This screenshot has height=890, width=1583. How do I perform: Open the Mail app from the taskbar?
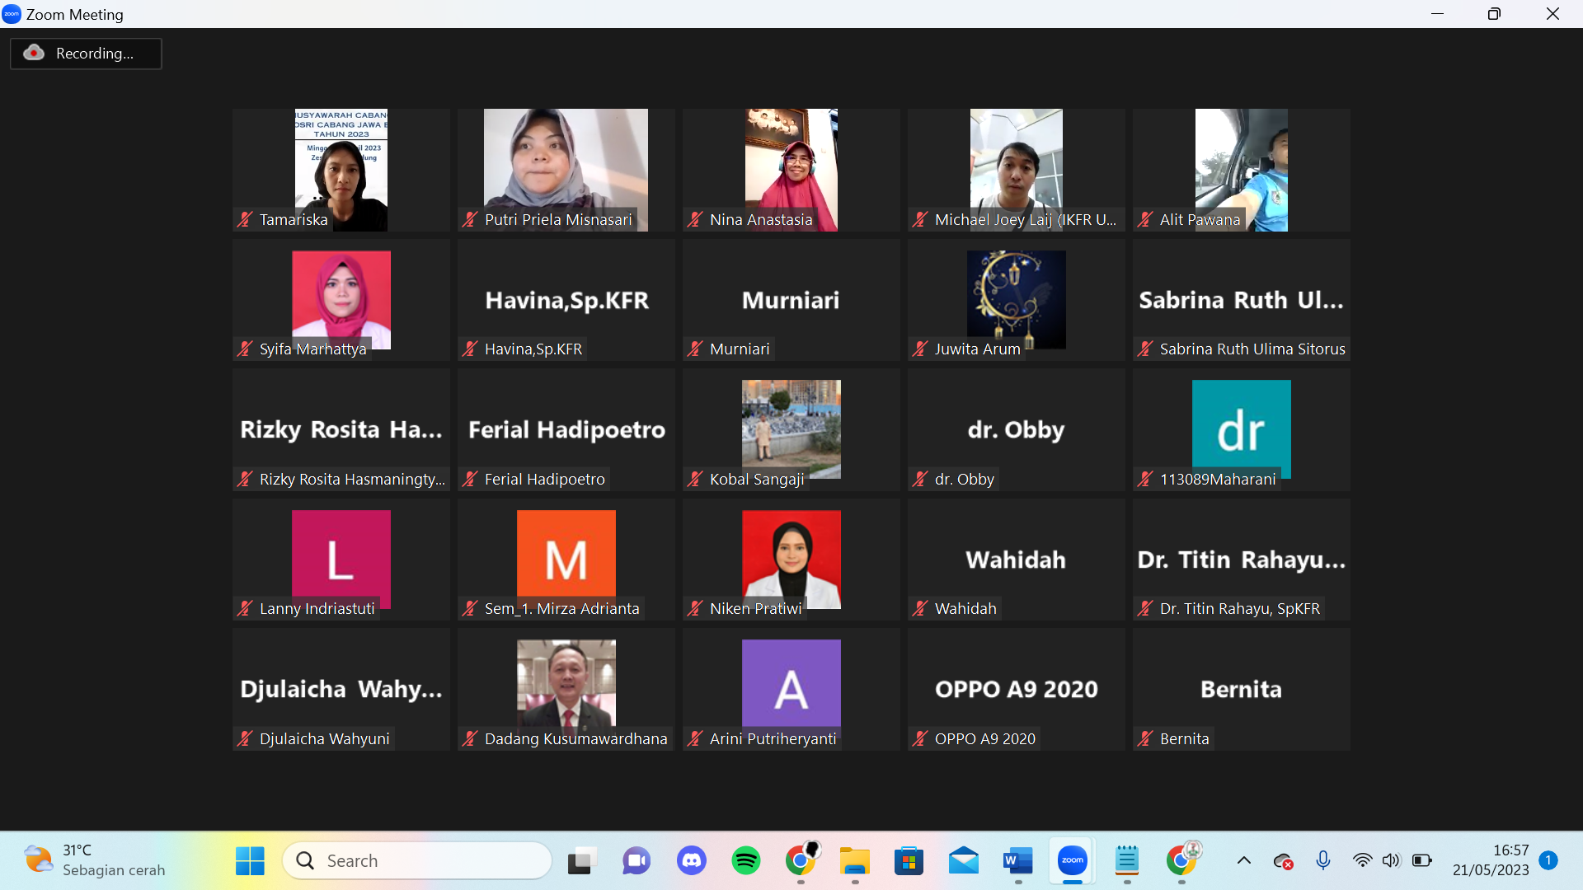(964, 861)
